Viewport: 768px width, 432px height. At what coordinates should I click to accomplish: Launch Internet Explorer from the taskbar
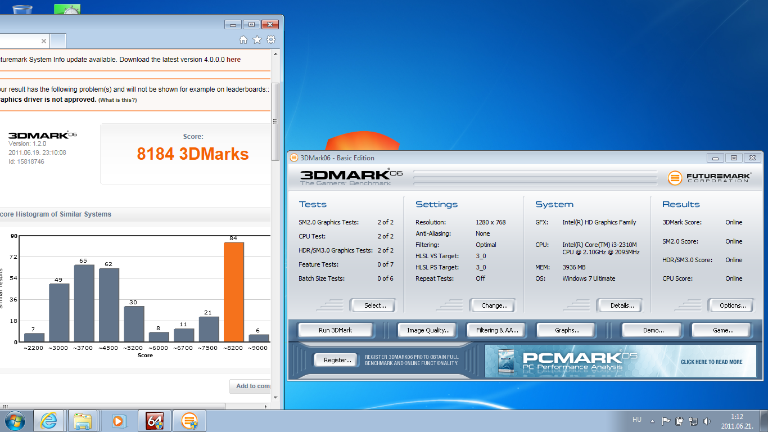[49, 421]
